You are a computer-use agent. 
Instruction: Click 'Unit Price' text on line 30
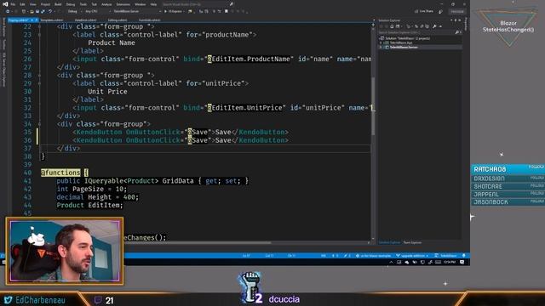pos(107,92)
